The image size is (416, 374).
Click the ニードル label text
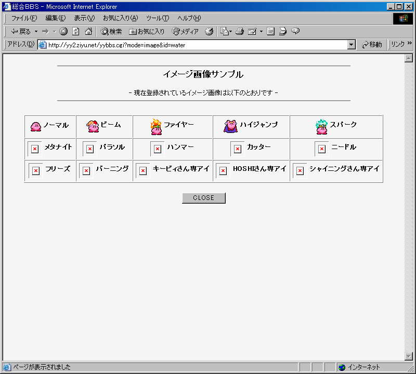[x=344, y=147]
